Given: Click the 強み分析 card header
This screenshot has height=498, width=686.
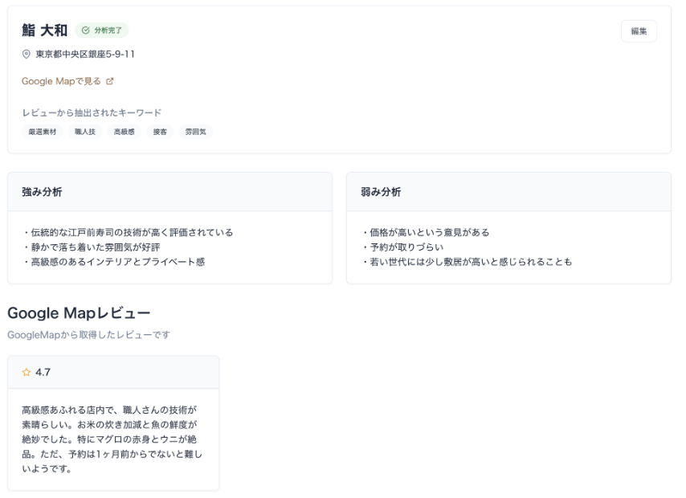Looking at the screenshot, I should pos(169,192).
